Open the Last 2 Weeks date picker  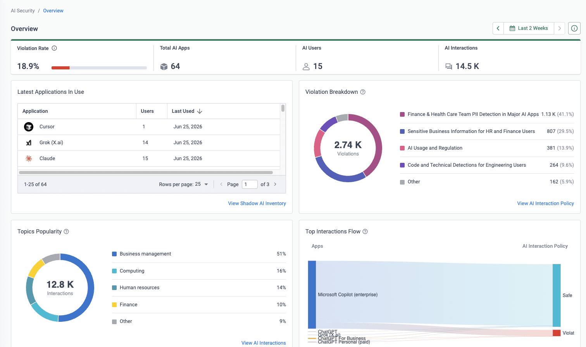529,28
